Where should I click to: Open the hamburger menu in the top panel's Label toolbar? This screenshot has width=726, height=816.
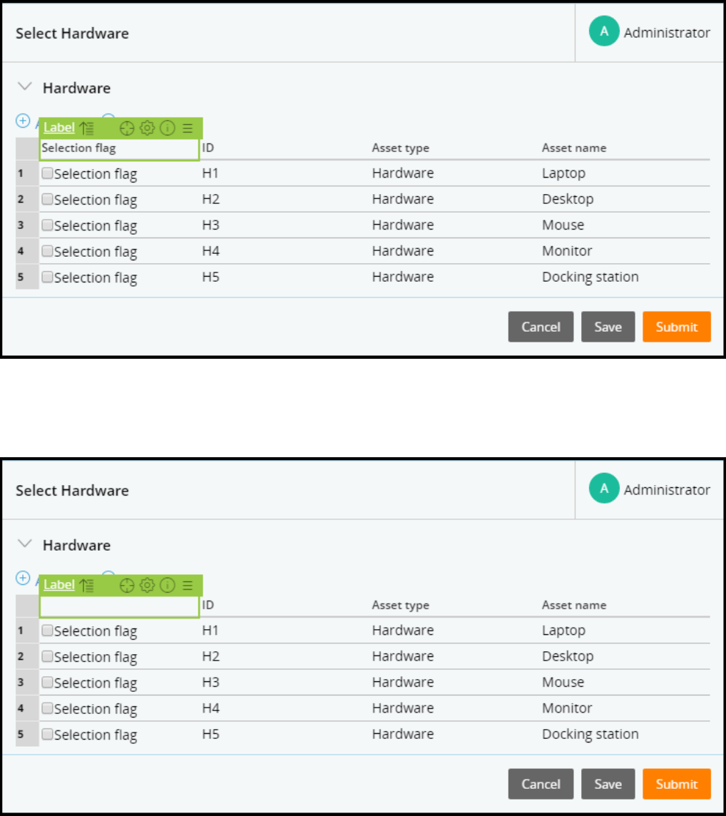coord(188,128)
